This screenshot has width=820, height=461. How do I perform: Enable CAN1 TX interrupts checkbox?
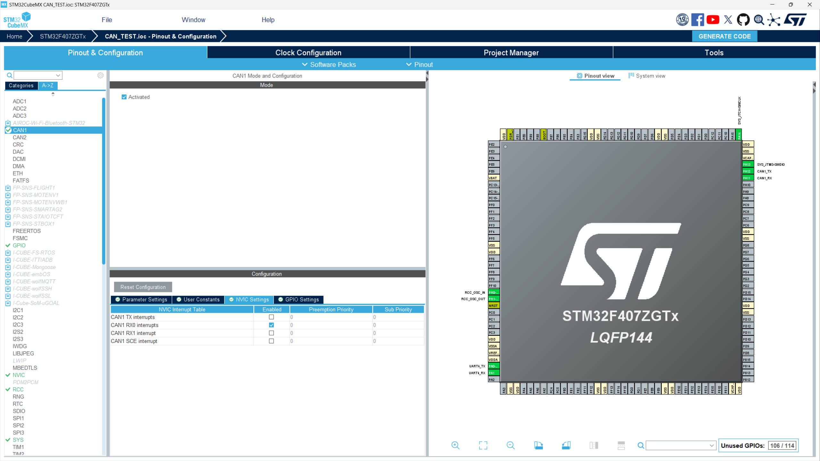pos(271,317)
